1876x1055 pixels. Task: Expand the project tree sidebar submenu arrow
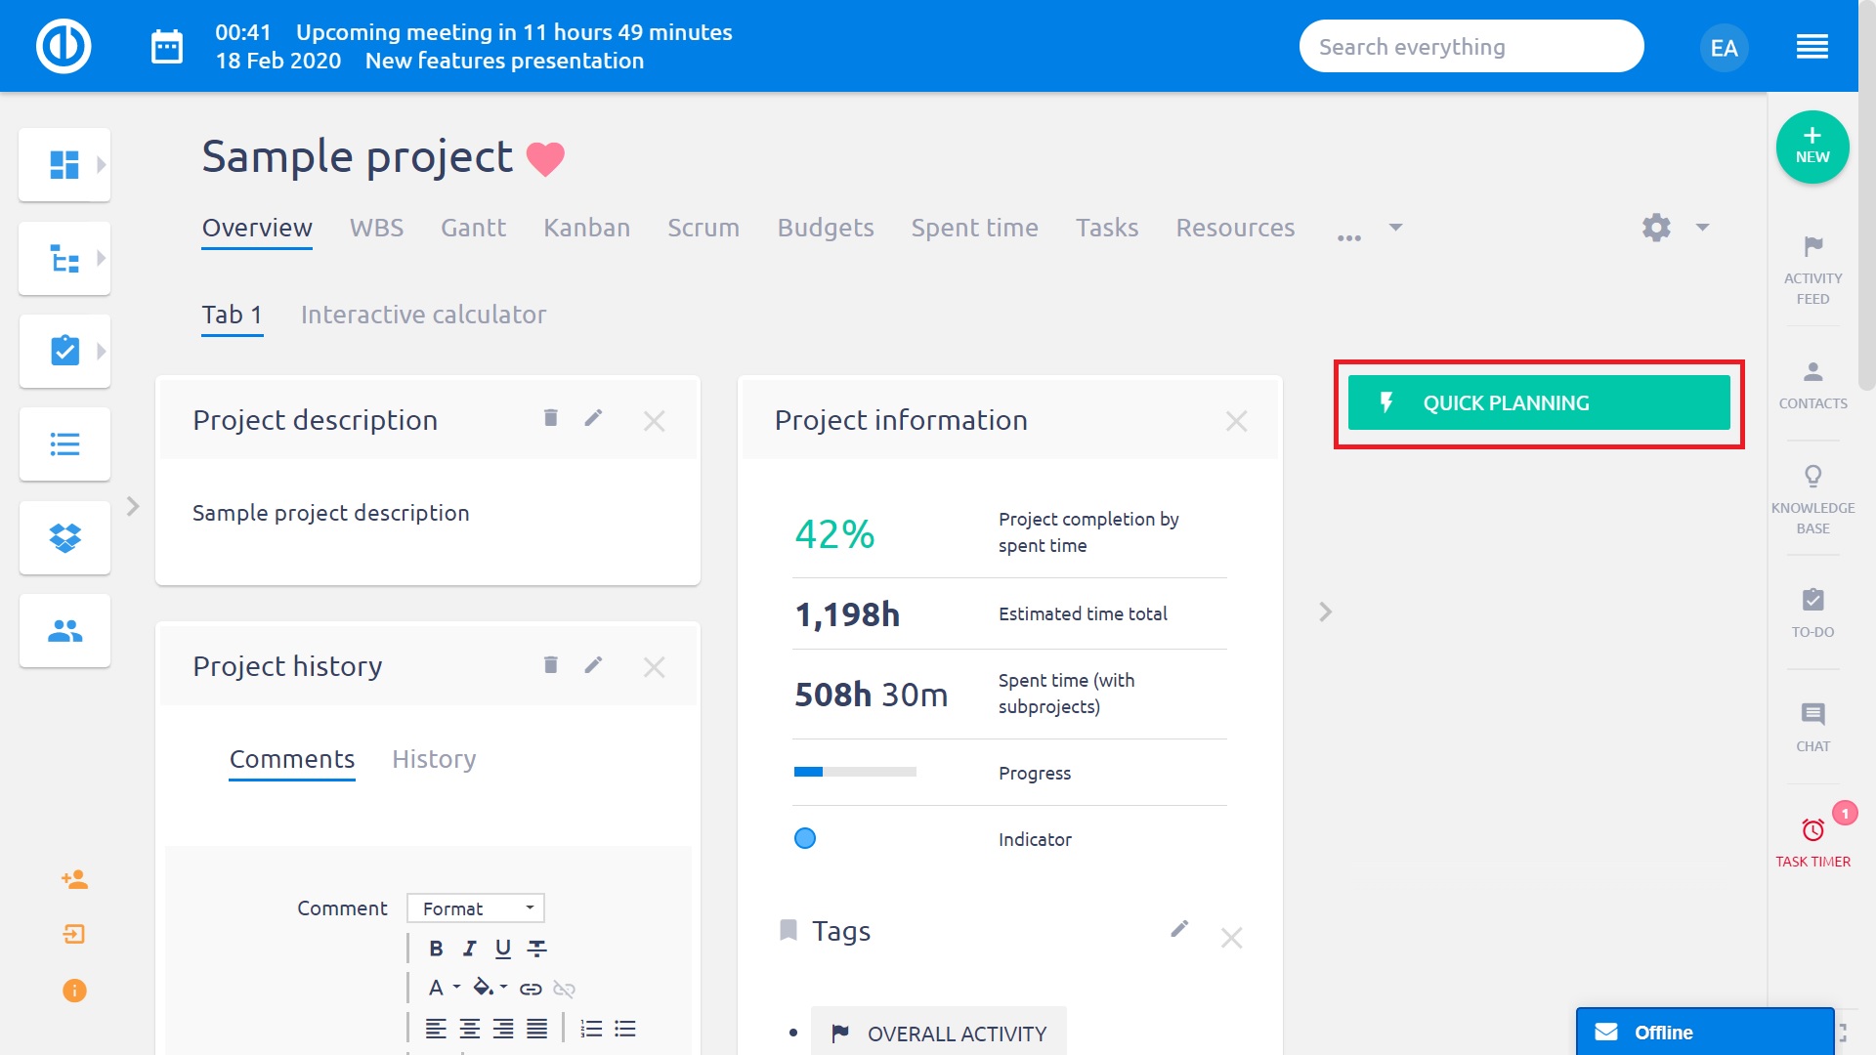coord(101,258)
